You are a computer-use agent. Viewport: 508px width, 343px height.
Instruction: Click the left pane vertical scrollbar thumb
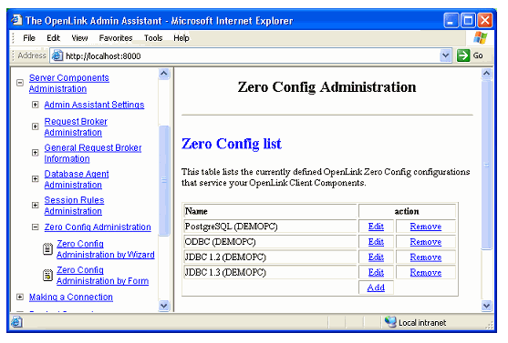[x=164, y=180]
